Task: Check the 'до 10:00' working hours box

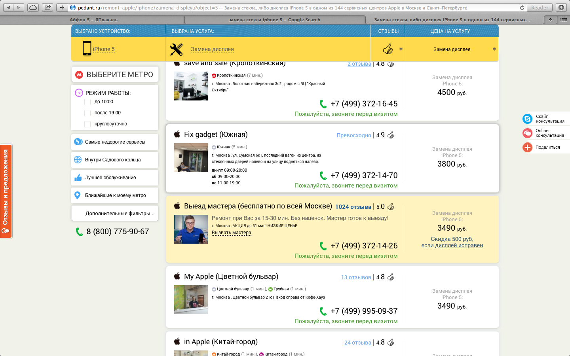Action: 87,102
